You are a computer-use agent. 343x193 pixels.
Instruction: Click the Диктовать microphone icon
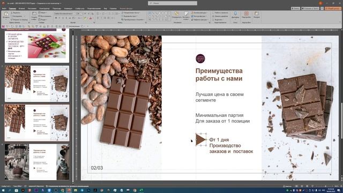235,13
